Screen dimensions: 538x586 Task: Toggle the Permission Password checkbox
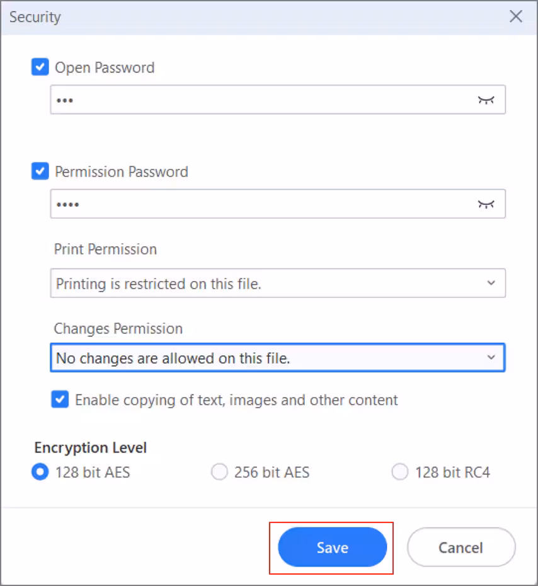click(x=40, y=171)
